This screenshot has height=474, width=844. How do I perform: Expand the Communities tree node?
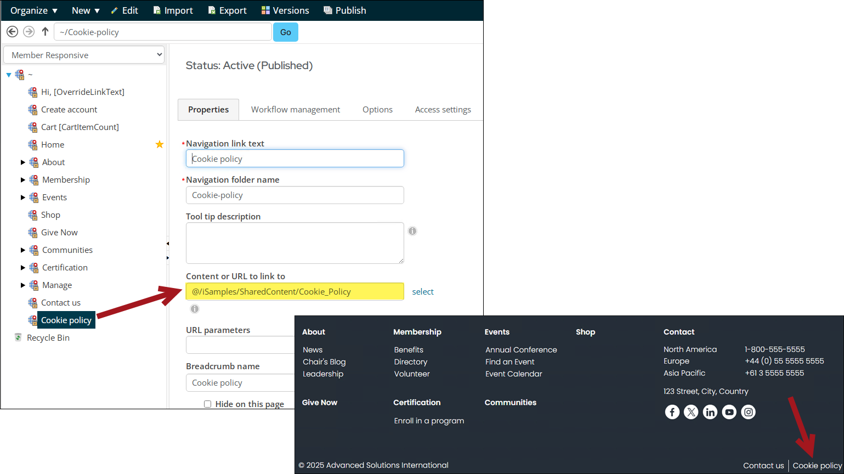point(23,250)
